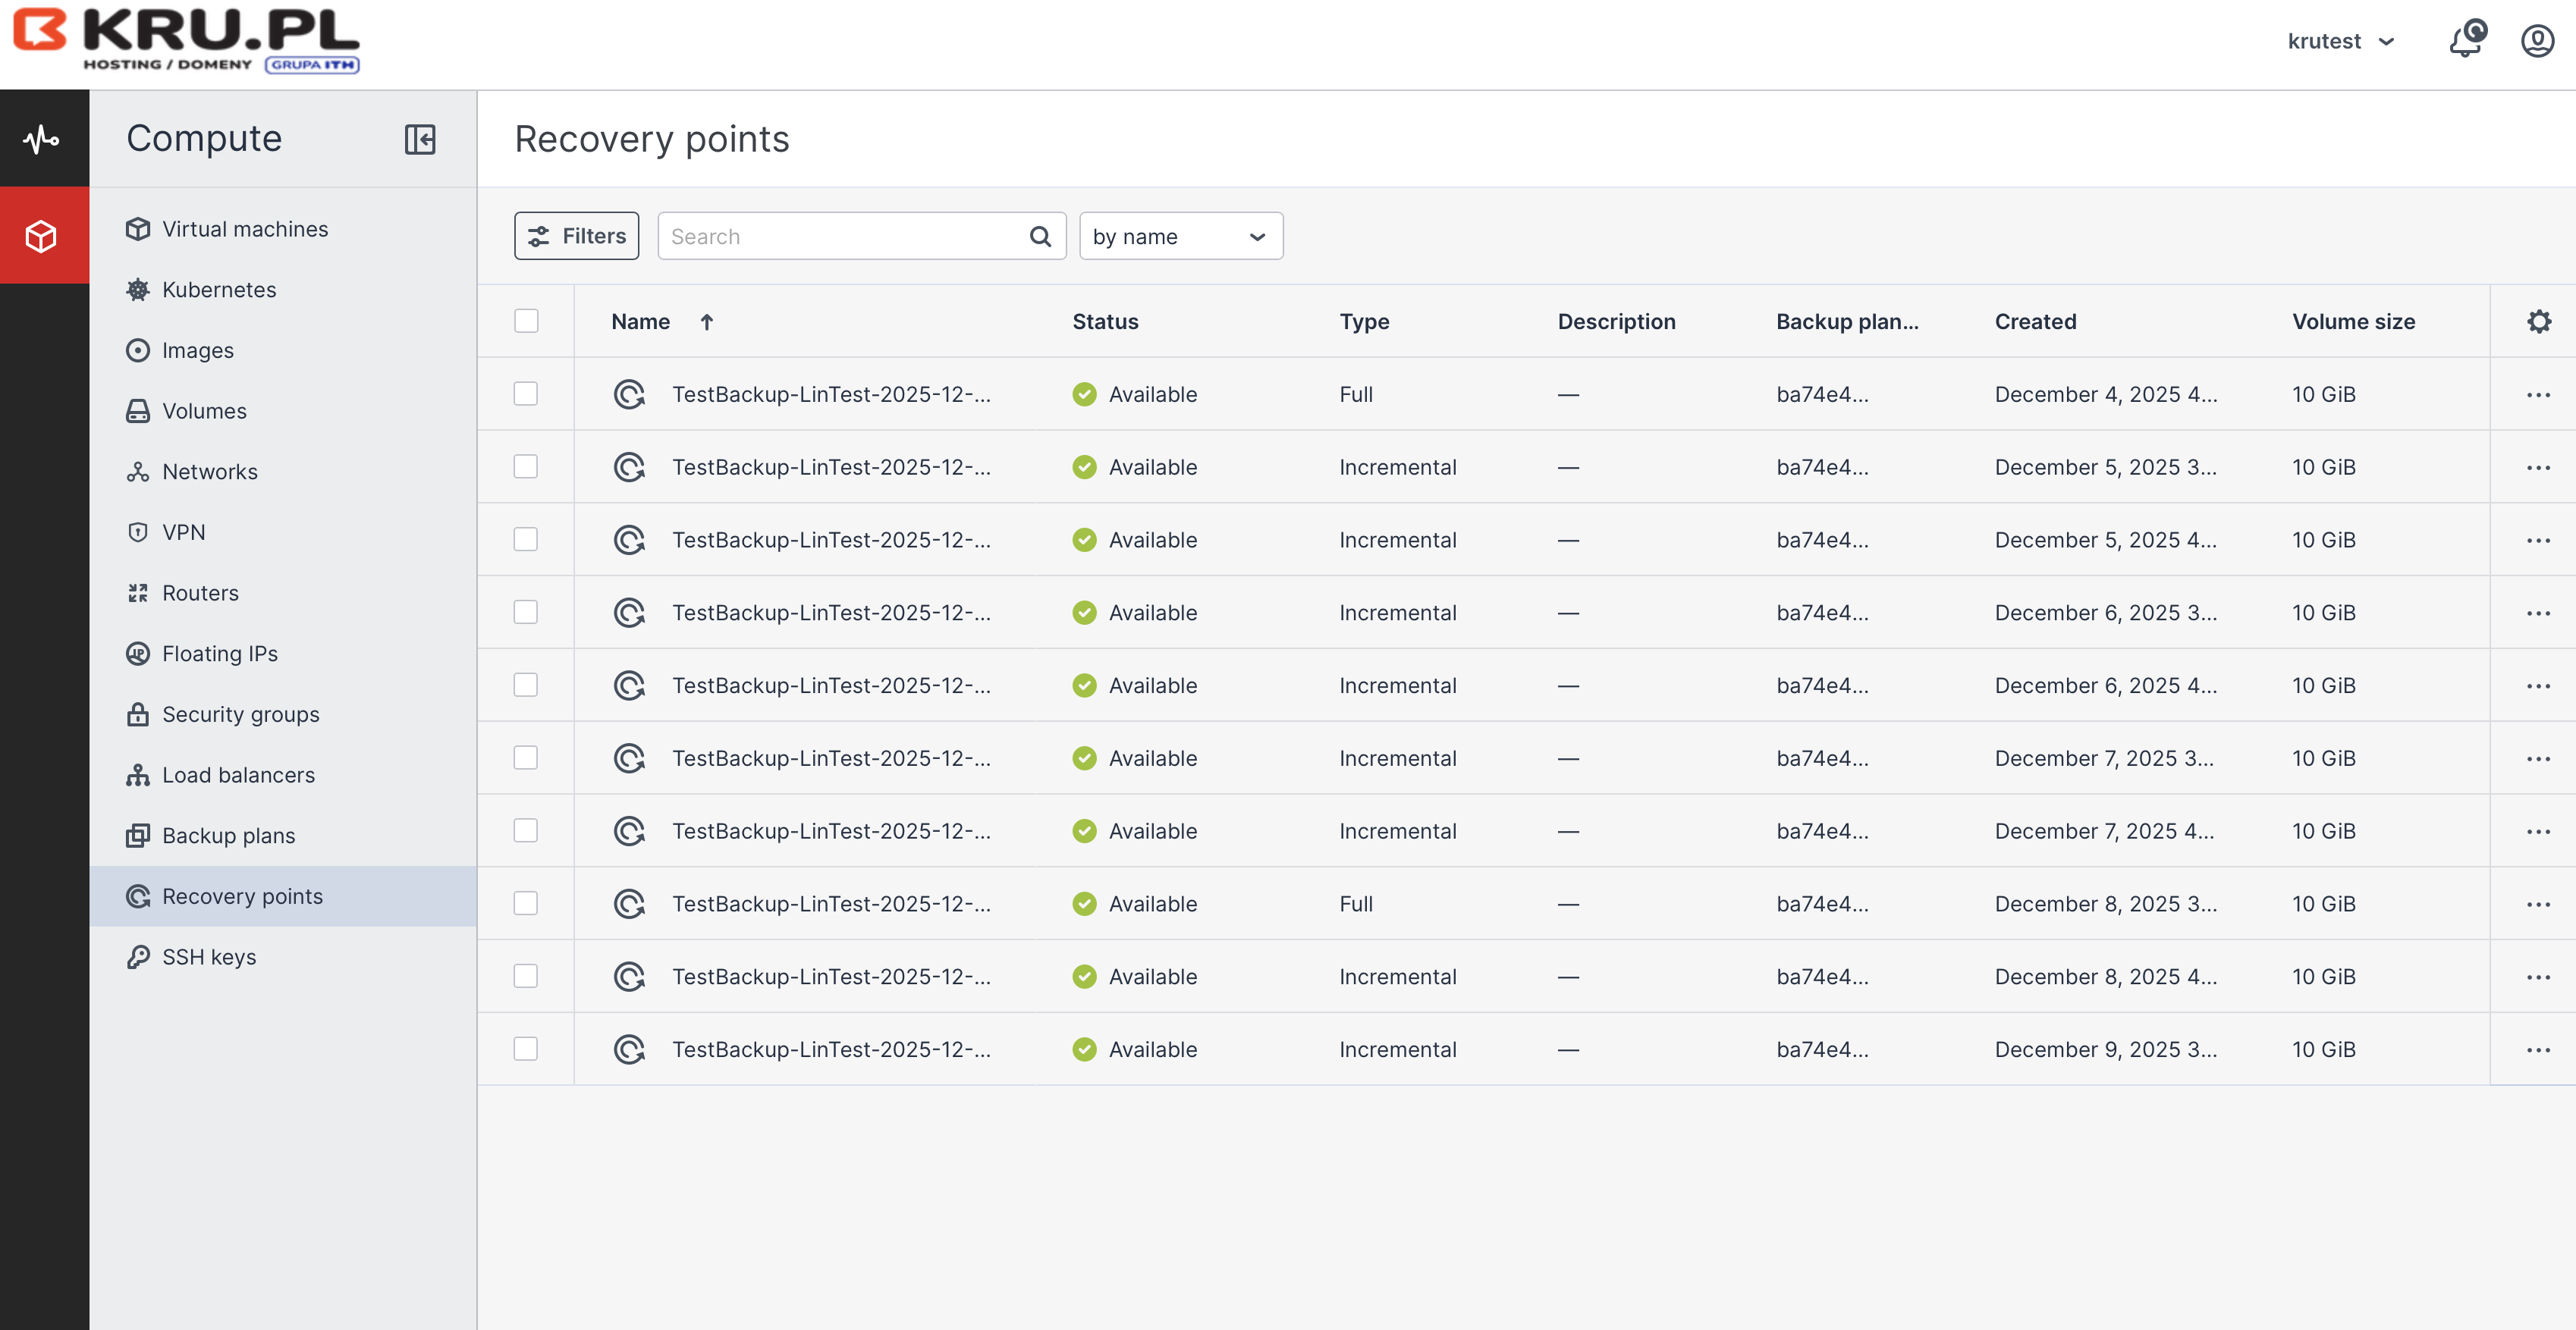Focus the Search input field
The height and width of the screenshot is (1330, 2576).
coord(840,237)
